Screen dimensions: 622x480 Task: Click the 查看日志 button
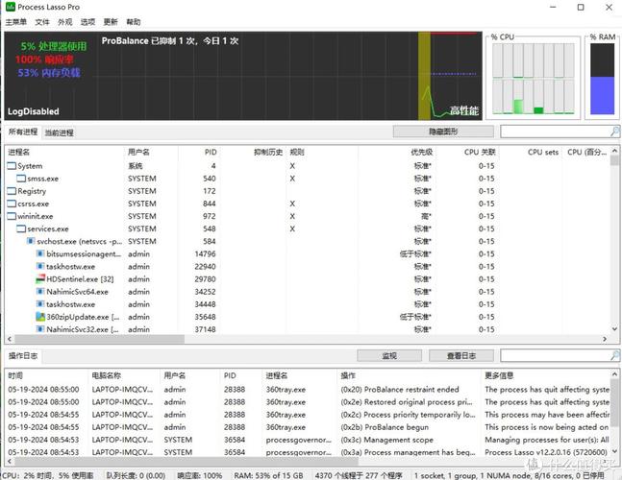pos(460,355)
